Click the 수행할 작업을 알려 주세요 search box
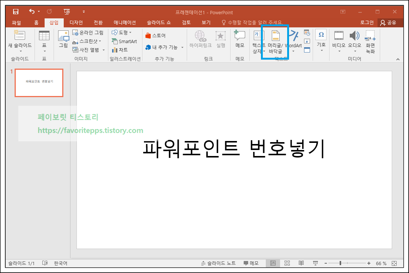The image size is (409, 273). (252, 23)
